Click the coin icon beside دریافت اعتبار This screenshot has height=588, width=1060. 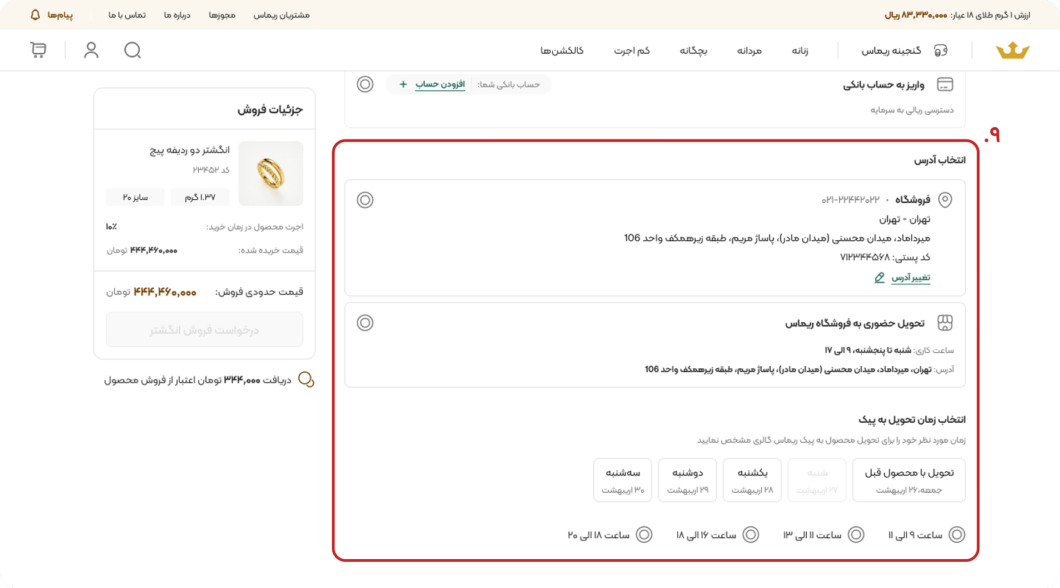[x=306, y=380]
